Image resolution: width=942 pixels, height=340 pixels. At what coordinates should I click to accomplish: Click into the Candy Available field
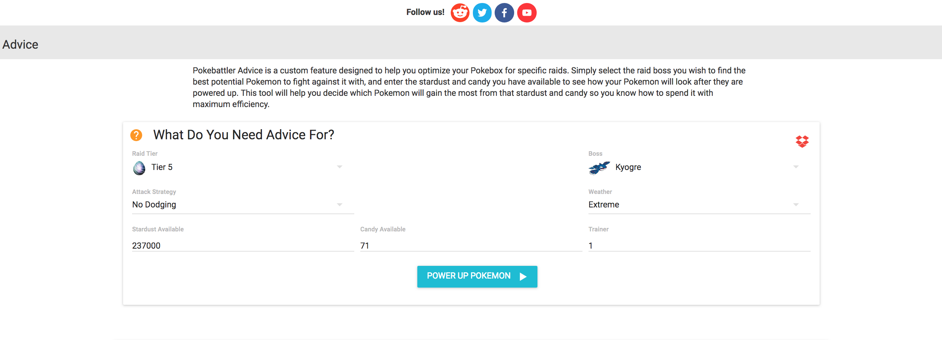pos(471,246)
